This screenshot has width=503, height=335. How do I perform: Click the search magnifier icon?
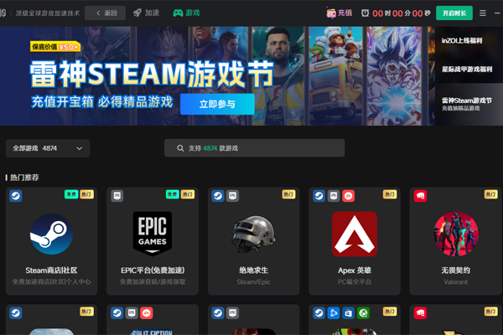[x=180, y=148]
